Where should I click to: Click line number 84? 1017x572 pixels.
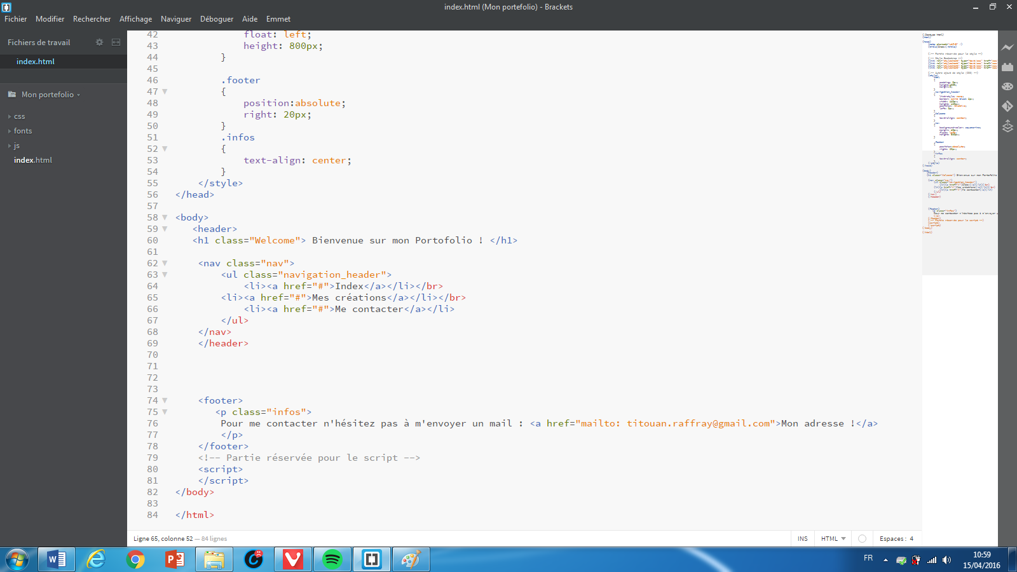[153, 515]
